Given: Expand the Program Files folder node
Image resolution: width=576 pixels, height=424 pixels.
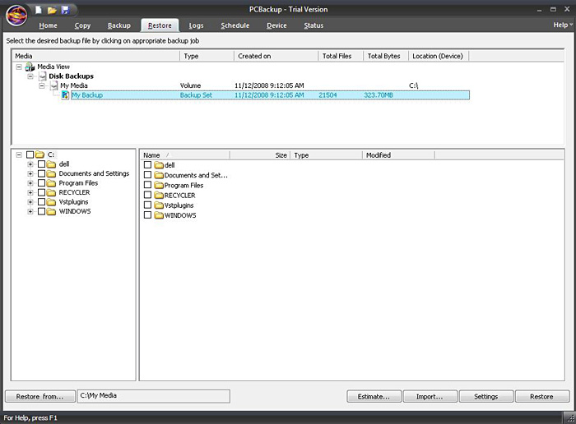Looking at the screenshot, I should click(30, 183).
